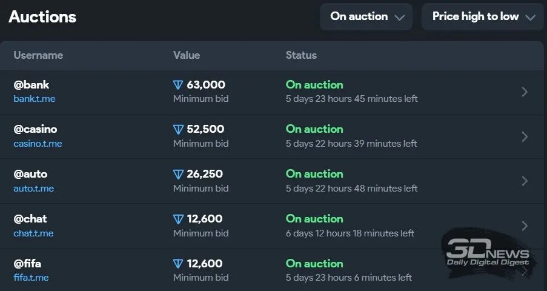Click the TON icon beside 63,000
Screen dimensions: 547x291
pyautogui.click(x=178, y=85)
